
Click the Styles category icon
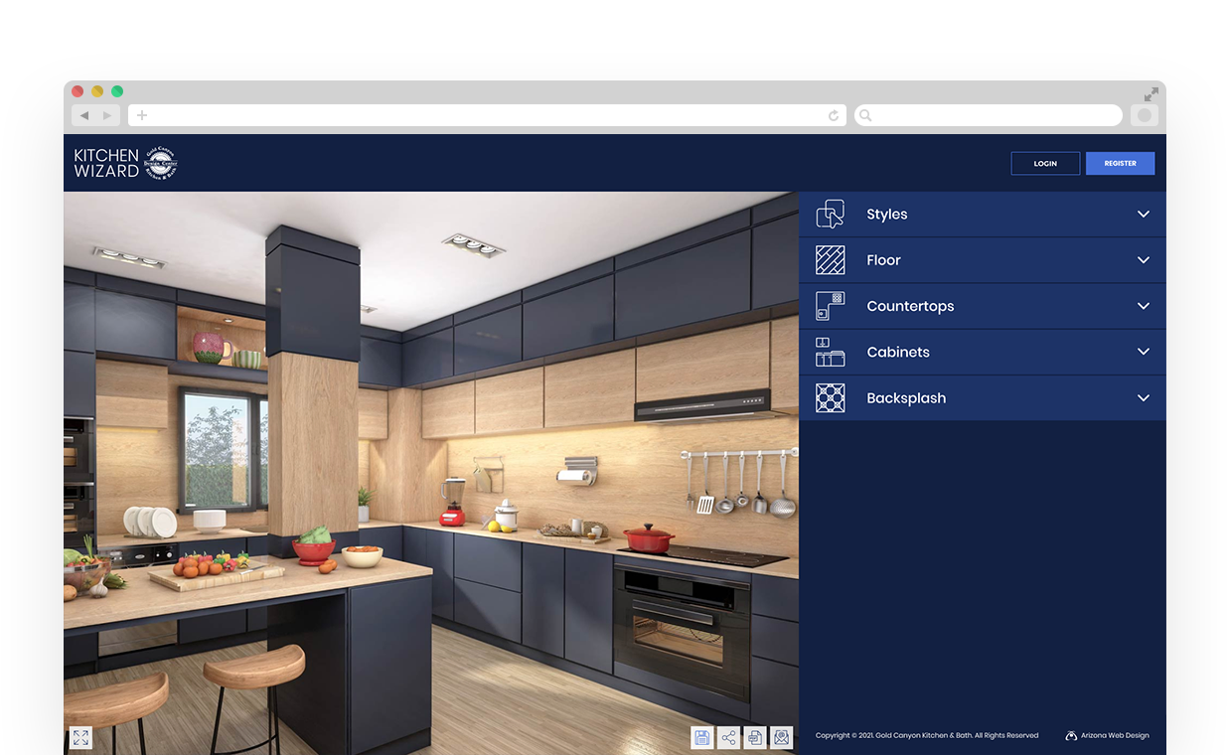click(x=830, y=215)
